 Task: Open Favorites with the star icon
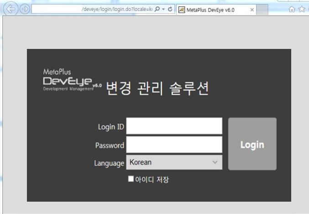pos(302,9)
